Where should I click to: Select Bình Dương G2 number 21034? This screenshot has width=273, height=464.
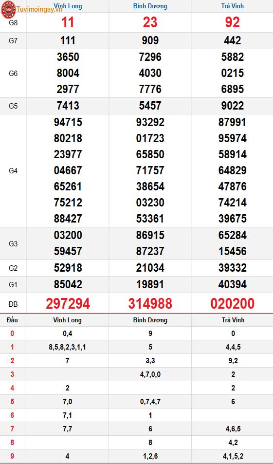pos(150,268)
